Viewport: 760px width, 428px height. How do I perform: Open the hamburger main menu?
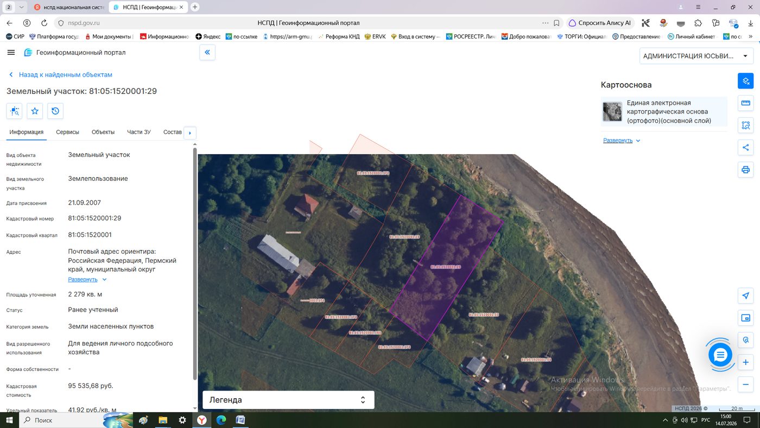(x=11, y=52)
